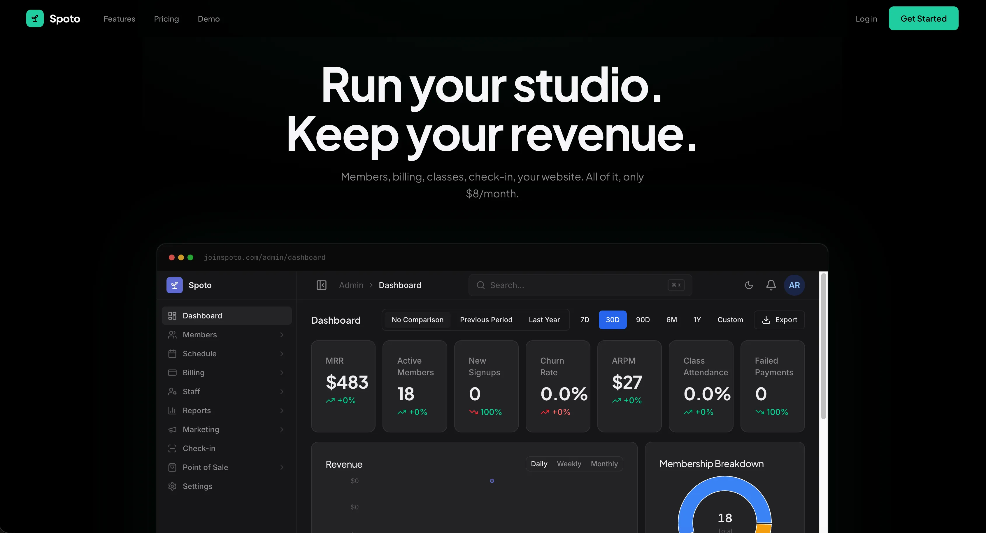
Task: Expand the Schedule sidebar section chevron
Action: (x=282, y=354)
